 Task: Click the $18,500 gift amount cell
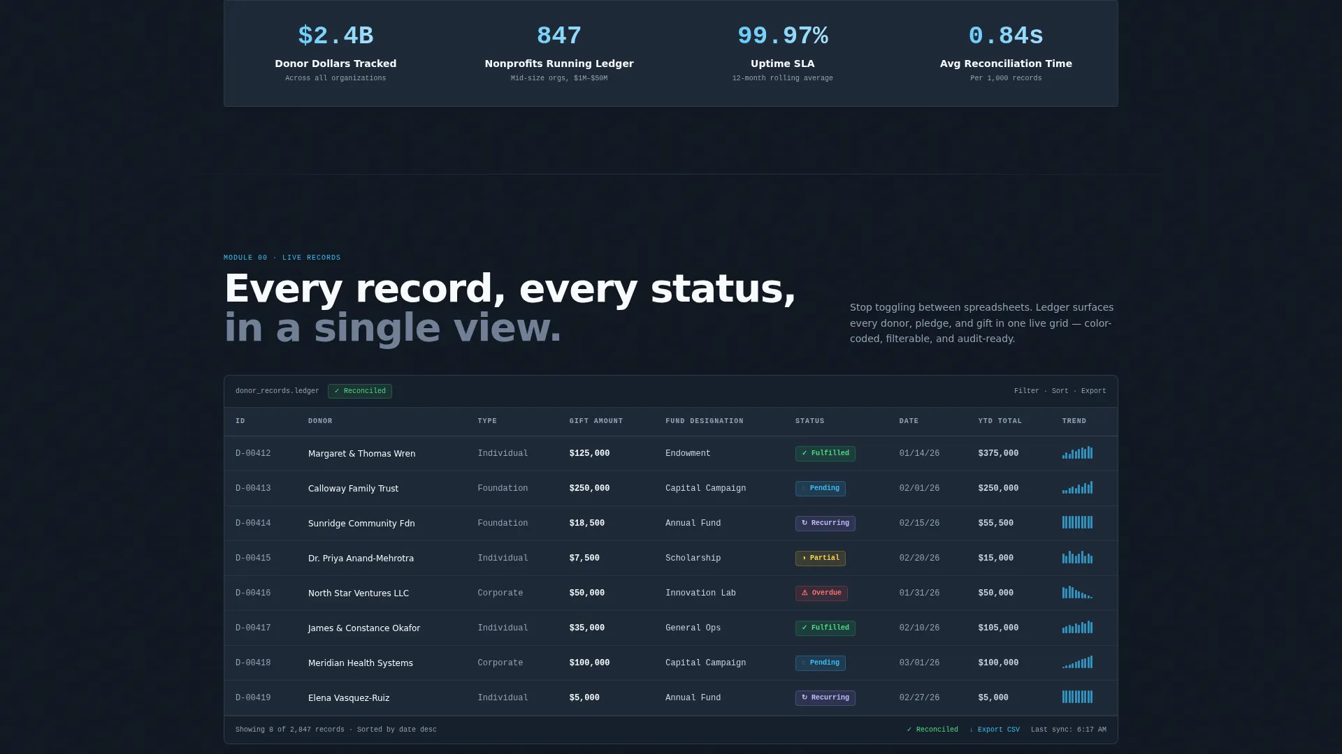(x=586, y=524)
